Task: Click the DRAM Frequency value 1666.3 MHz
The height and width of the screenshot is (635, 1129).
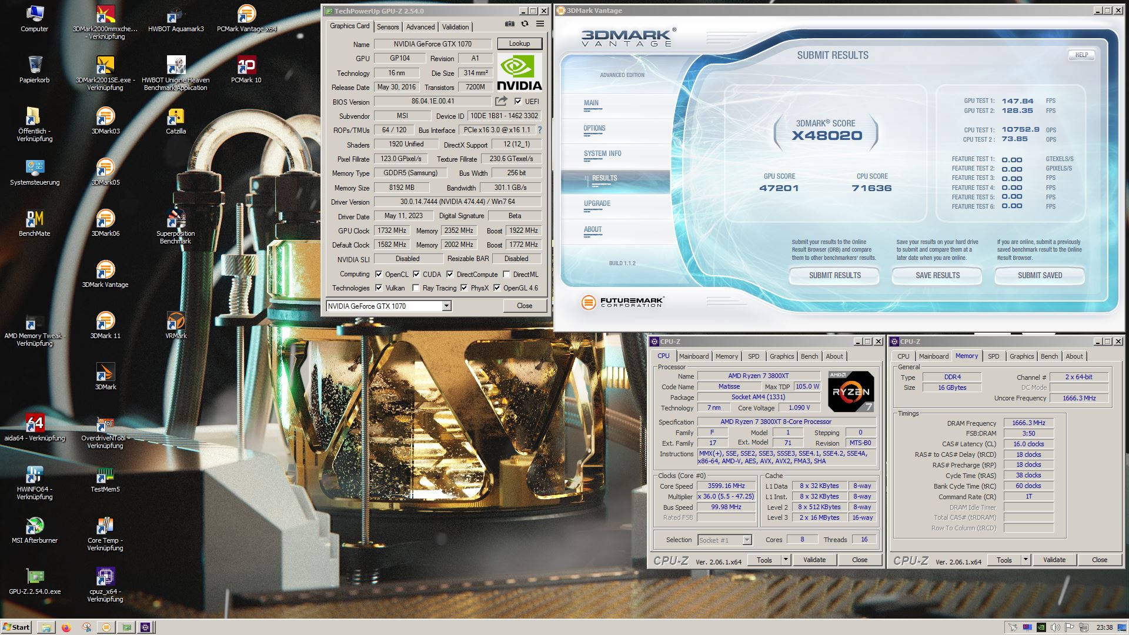Action: point(1028,423)
